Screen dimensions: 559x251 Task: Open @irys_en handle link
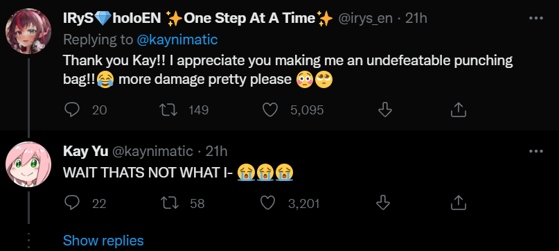click(365, 19)
